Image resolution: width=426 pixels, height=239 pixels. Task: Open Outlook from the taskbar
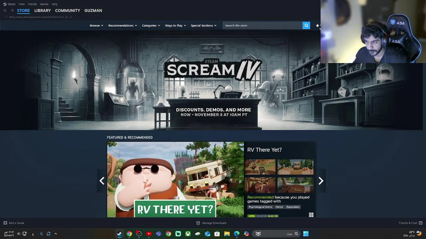(x=207, y=234)
